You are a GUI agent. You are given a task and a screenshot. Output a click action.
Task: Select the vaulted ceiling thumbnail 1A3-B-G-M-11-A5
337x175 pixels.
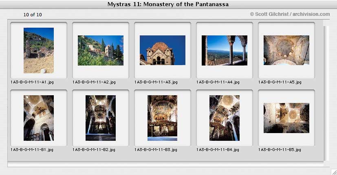pyautogui.click(x=286, y=50)
